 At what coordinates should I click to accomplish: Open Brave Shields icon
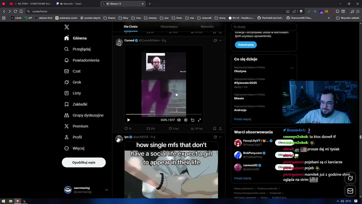click(x=301, y=11)
